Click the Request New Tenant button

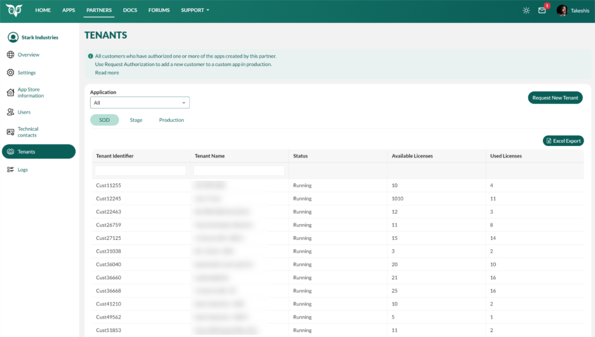555,98
